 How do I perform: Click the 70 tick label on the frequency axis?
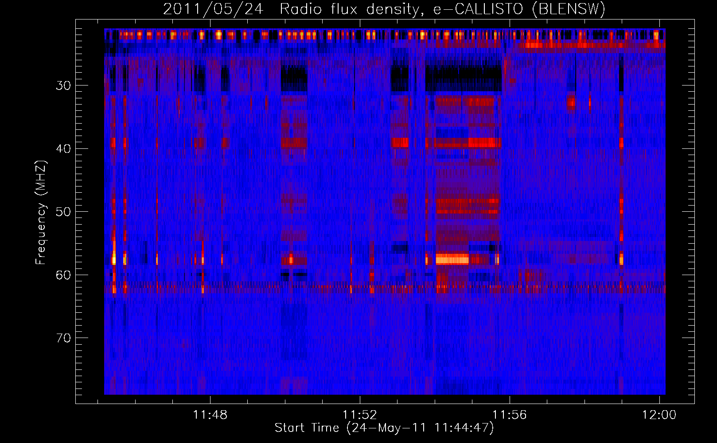pyautogui.click(x=63, y=338)
